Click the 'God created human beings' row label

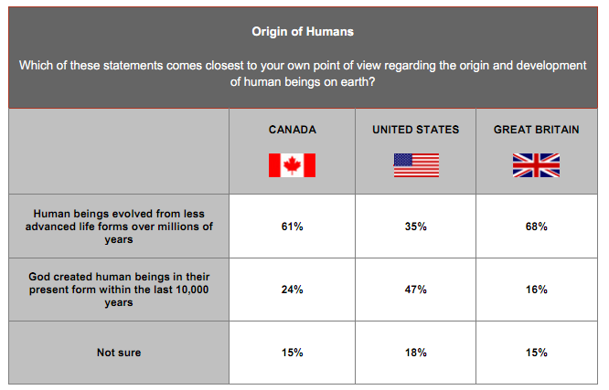pyautogui.click(x=119, y=290)
